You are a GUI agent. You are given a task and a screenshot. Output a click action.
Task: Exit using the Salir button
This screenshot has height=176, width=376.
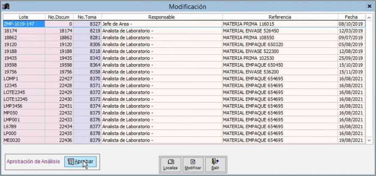(215, 164)
